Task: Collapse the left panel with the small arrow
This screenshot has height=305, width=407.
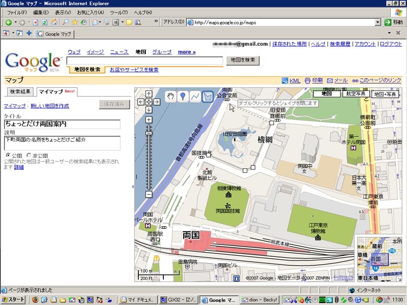Action: click(x=133, y=187)
